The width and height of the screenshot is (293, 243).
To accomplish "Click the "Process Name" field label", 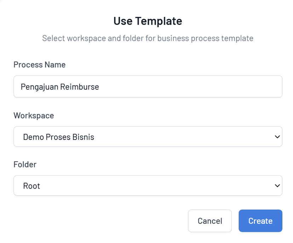I will [40, 65].
